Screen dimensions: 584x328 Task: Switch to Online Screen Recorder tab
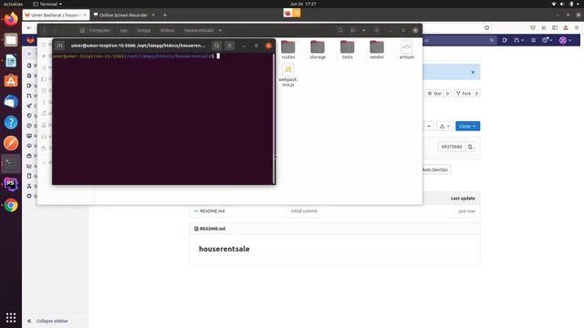pyautogui.click(x=125, y=15)
